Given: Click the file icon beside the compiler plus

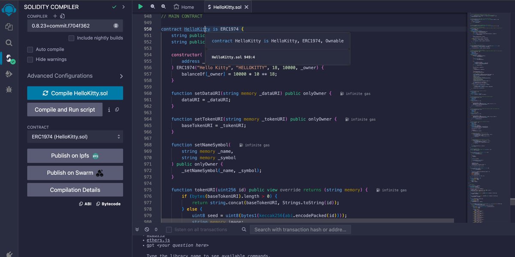Looking at the screenshot, I should pyautogui.click(x=63, y=16).
